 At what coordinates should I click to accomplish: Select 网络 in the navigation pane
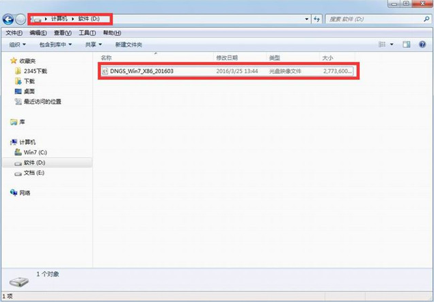[x=25, y=193]
